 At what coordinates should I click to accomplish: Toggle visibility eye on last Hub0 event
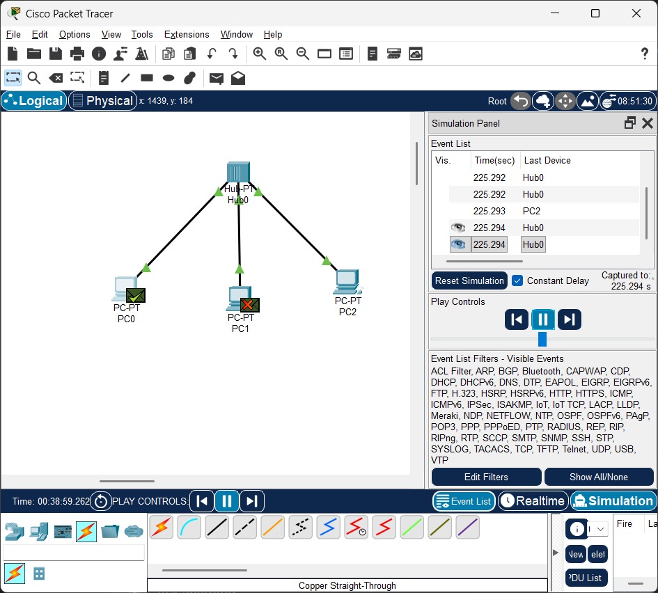[457, 244]
